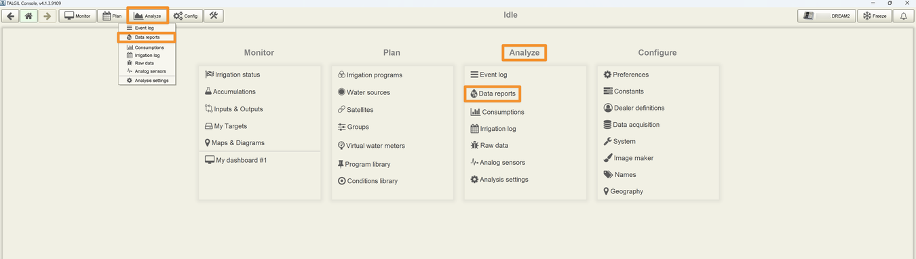The width and height of the screenshot is (916, 259).
Task: Freeze the controller with the Freeze button
Action: (x=875, y=16)
